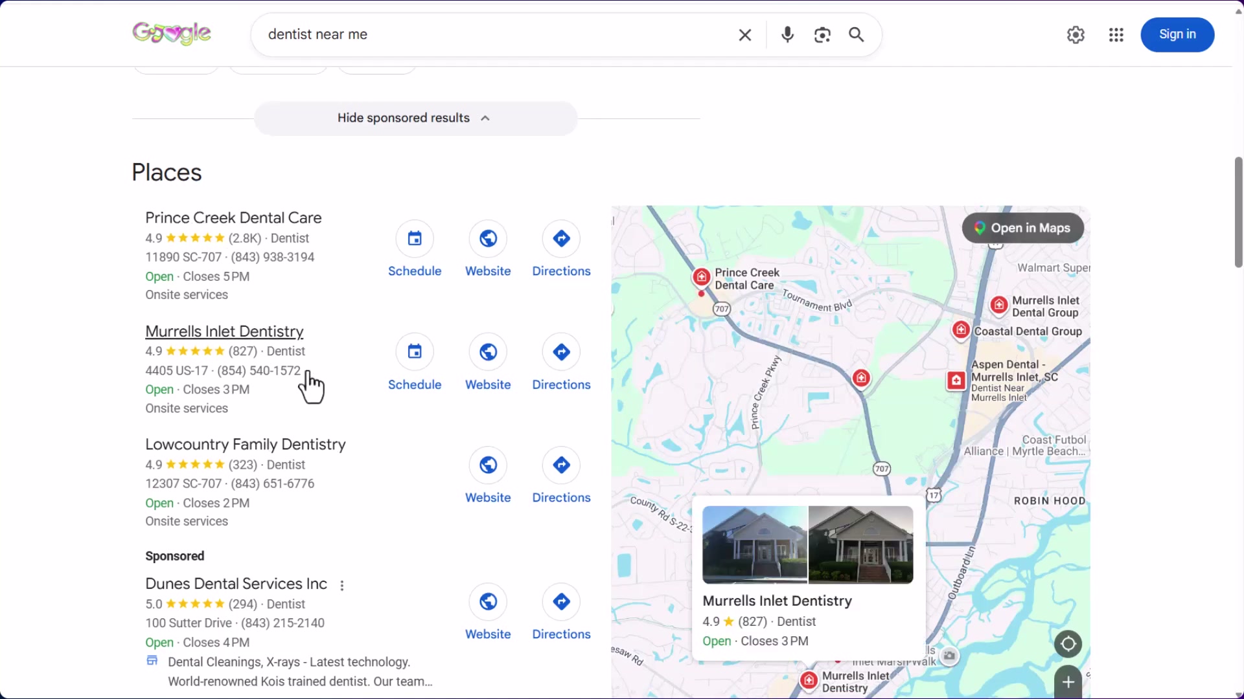Open left photo in Murrells Inlet Dentistry card
The image size is (1244, 699).
[x=755, y=545]
